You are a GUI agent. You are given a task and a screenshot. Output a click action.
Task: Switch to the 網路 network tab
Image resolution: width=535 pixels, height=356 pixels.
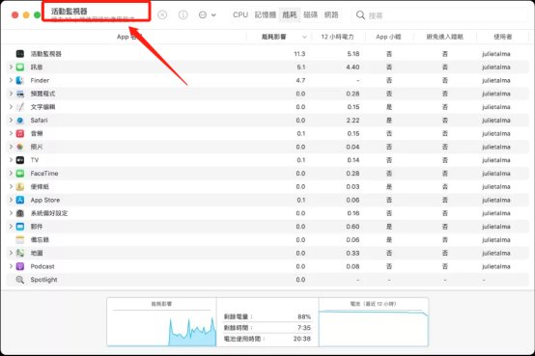[x=331, y=15]
